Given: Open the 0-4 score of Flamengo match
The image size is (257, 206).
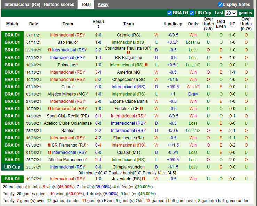Looking at the screenshot, I should click(x=98, y=145).
